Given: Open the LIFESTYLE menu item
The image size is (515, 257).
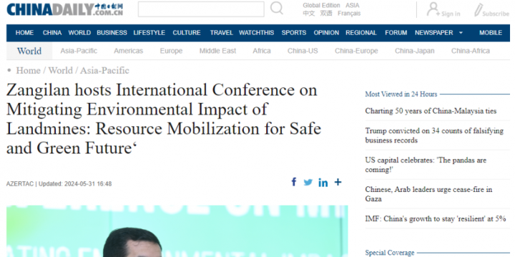Looking at the screenshot, I should [149, 33].
